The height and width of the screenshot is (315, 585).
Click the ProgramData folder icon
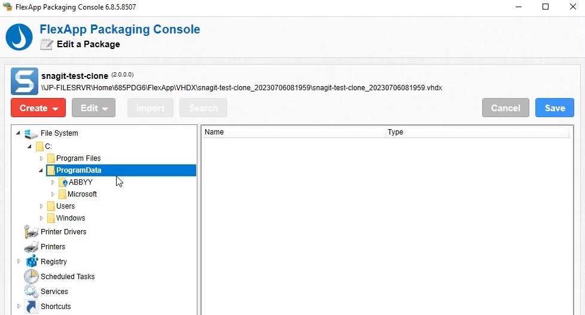tap(51, 170)
